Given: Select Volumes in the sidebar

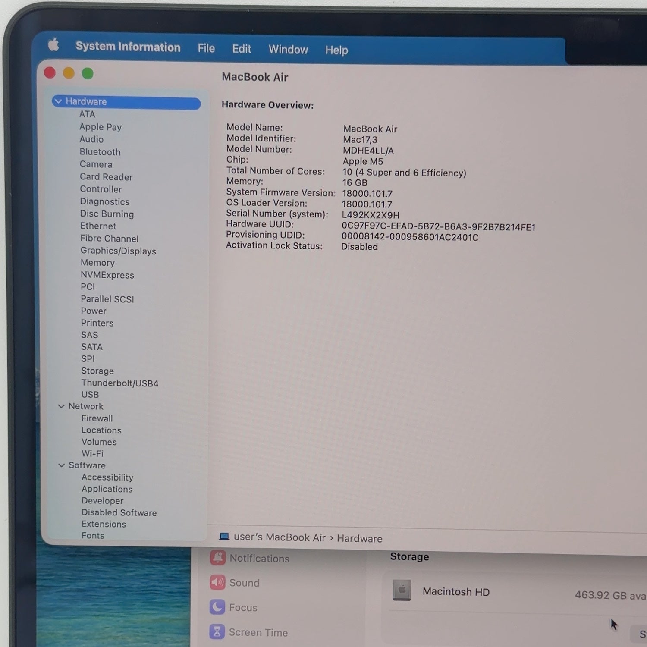Looking at the screenshot, I should (x=99, y=442).
